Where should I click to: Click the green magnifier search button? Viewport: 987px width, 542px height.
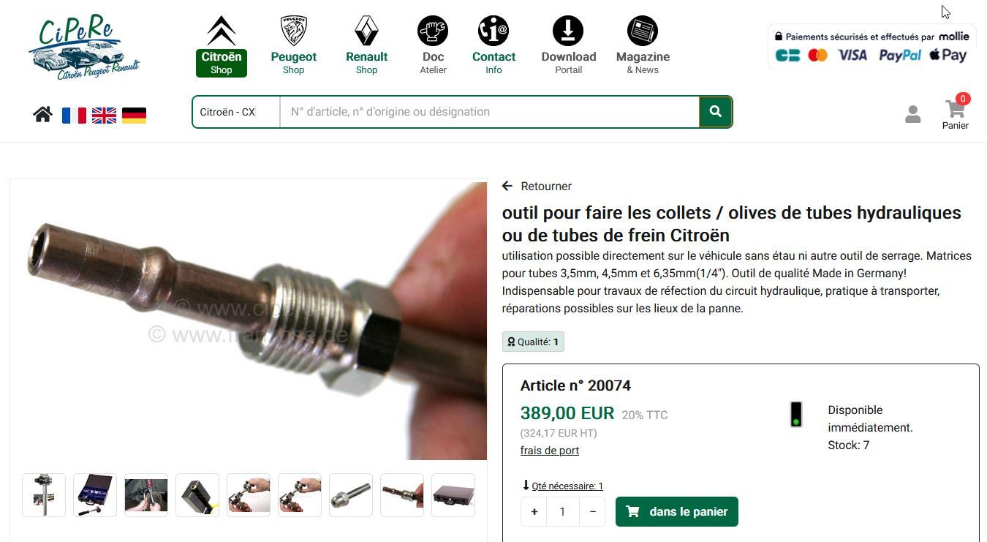[x=716, y=112]
